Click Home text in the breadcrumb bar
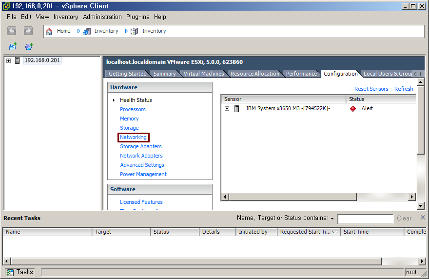Viewport: 429px width, 279px height. click(63, 31)
